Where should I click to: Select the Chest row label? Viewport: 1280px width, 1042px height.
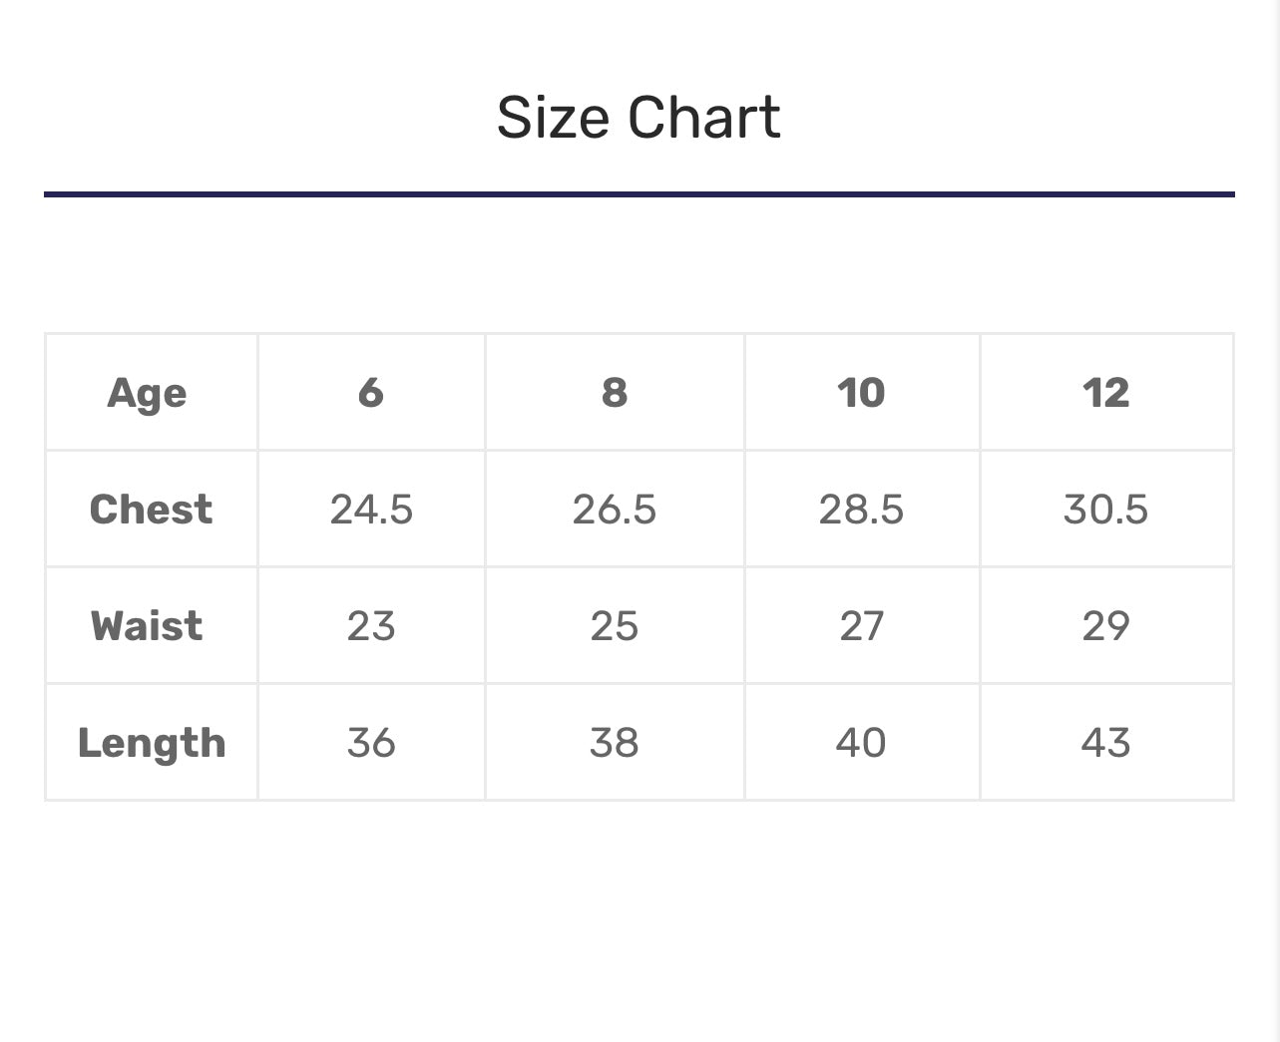coord(151,510)
